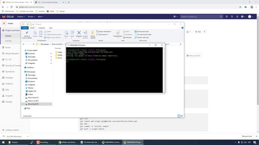
Task: Click No seleccionar nada in the ribbon
Action: pos(143,35)
